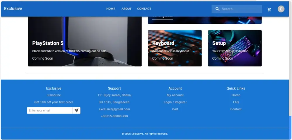Click the Quick Links footer heading
Viewport: 292px width, 140px height.
[x=236, y=88]
